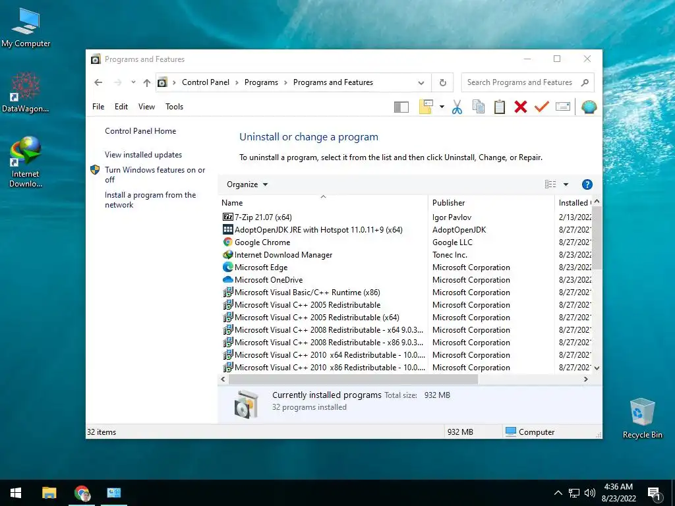Viewport: 675px width, 506px height.
Task: Click Programs in the address breadcrumb
Action: (261, 82)
